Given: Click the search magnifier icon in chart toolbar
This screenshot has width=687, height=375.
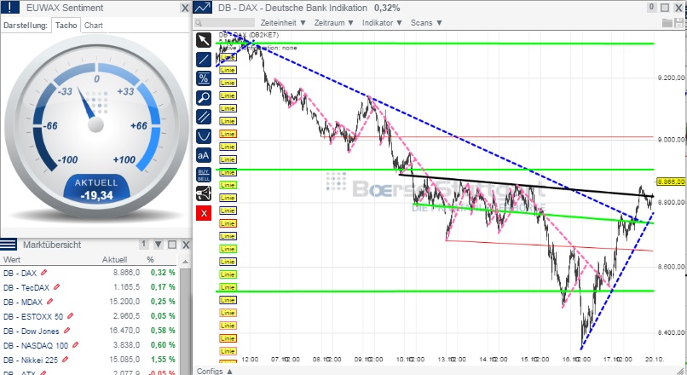Looking at the screenshot, I should click(199, 23).
